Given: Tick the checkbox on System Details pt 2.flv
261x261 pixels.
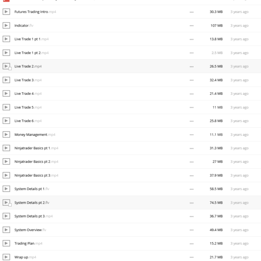Looking at the screenshot, I should click(10, 205).
